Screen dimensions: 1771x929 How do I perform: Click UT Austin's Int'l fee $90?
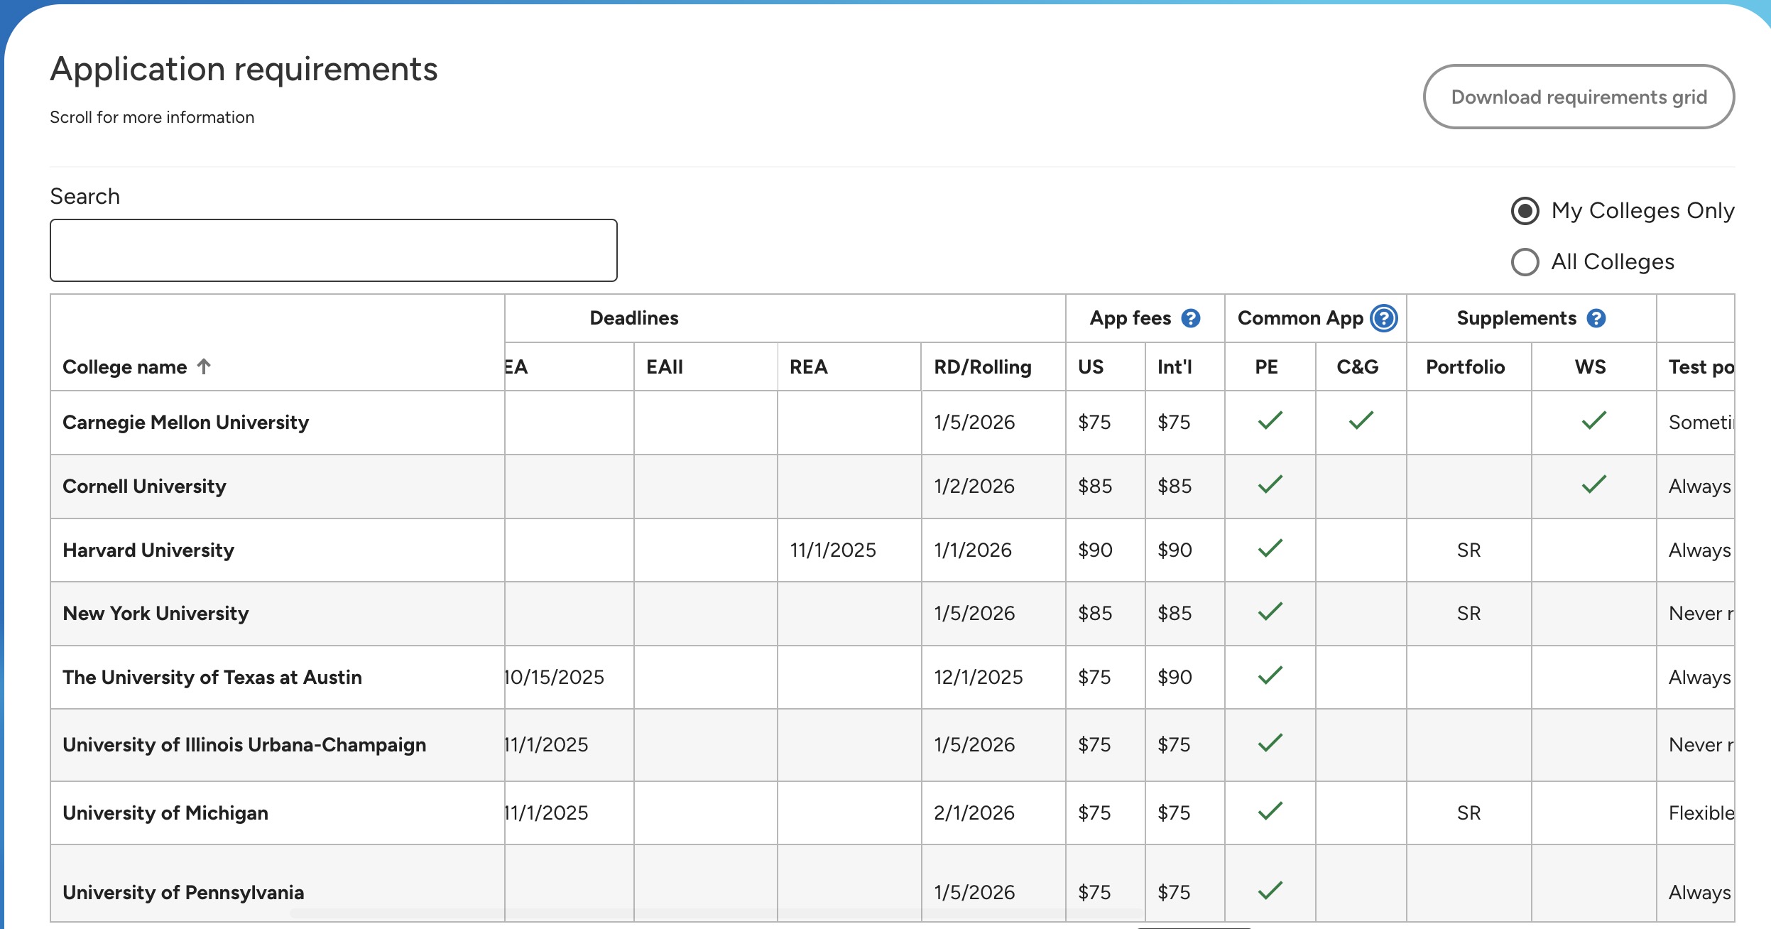pyautogui.click(x=1175, y=678)
